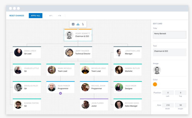Click the undo arrow icon

tap(51, 15)
